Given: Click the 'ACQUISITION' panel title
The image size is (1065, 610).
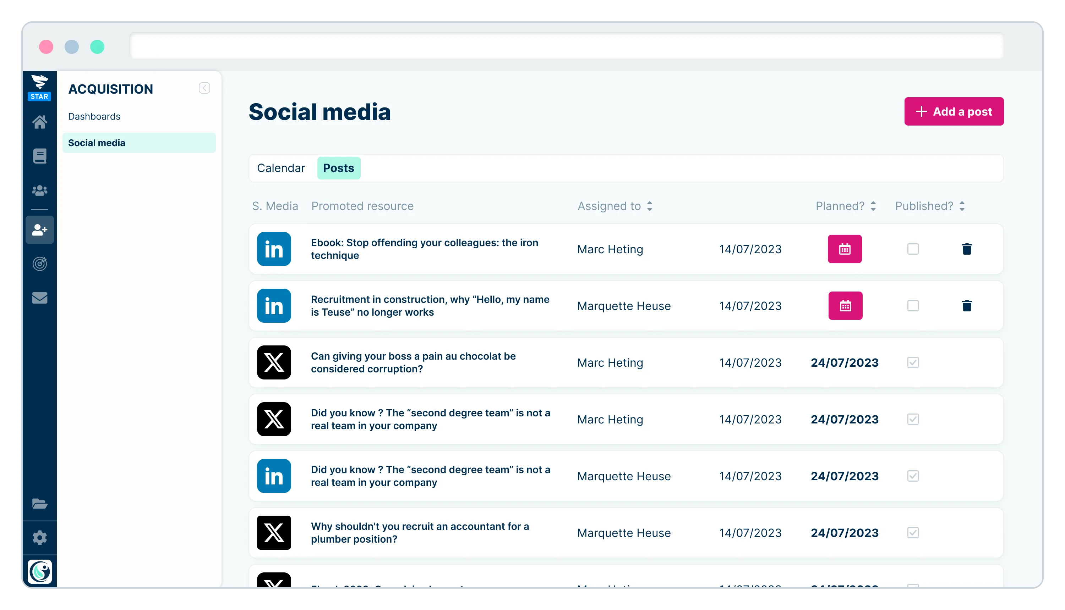Looking at the screenshot, I should [110, 89].
